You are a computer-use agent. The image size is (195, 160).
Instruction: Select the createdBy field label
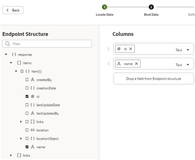click(44, 80)
